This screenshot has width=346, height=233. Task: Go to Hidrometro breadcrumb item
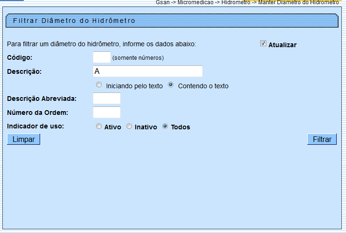point(236,2)
